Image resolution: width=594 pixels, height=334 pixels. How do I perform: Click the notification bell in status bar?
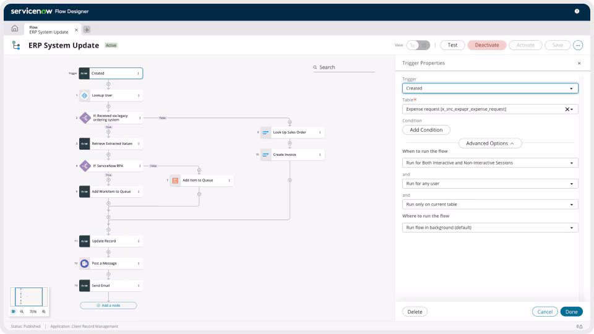[x=580, y=327]
